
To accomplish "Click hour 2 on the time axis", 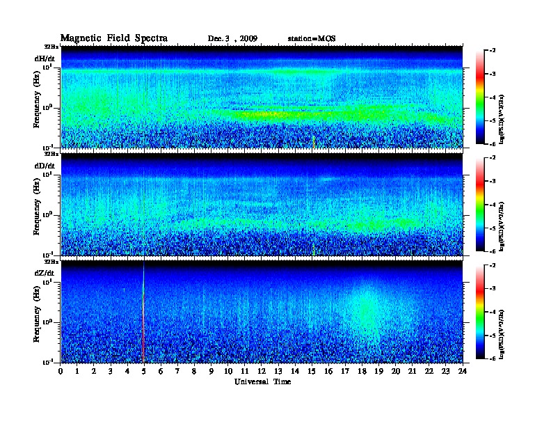I will click(x=94, y=372).
